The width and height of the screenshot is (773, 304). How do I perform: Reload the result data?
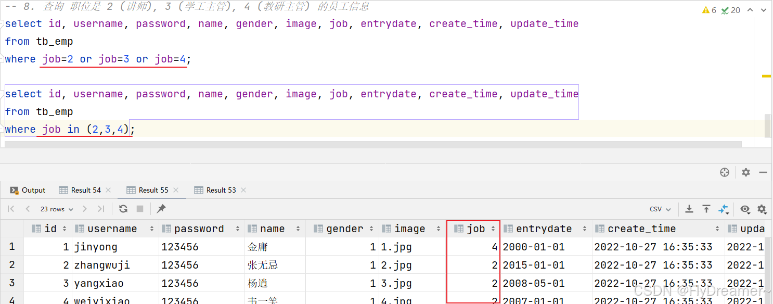click(x=123, y=209)
